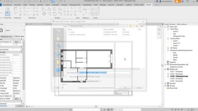This screenshot has width=198, height=111.
Task: Click the Up One Level folder icon in export dialog
Action: (x=131, y=26)
